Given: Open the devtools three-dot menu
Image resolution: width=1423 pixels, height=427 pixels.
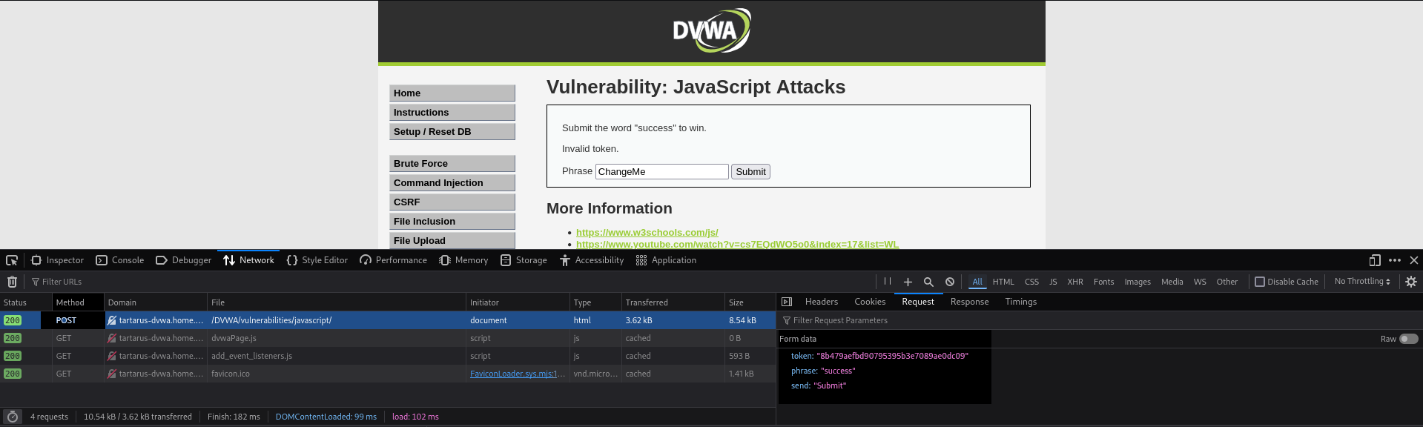Looking at the screenshot, I should [x=1394, y=260].
